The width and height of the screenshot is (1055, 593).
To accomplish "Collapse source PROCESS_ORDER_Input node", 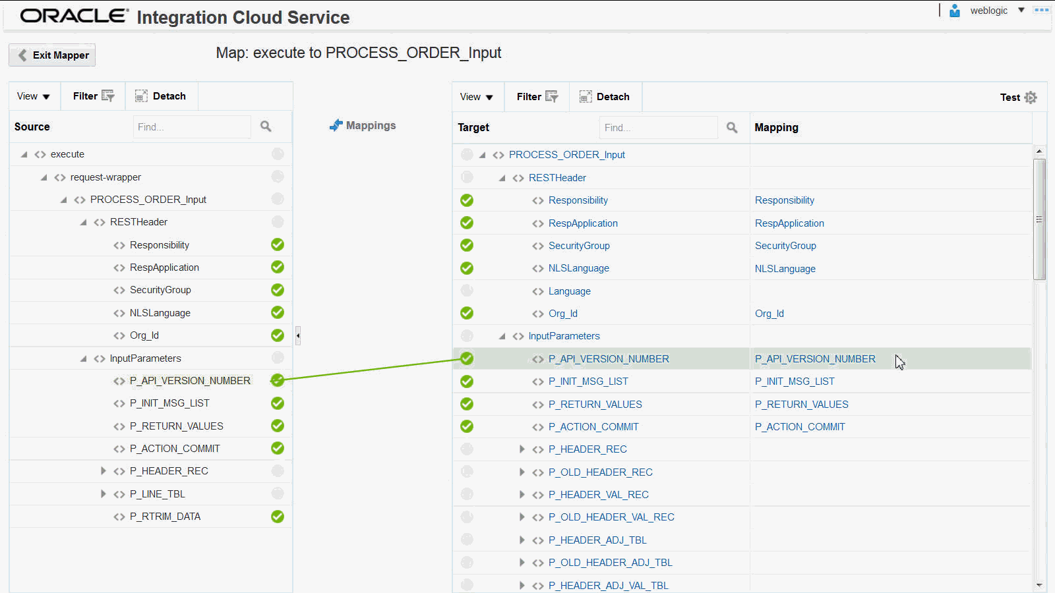I will [x=64, y=200].
